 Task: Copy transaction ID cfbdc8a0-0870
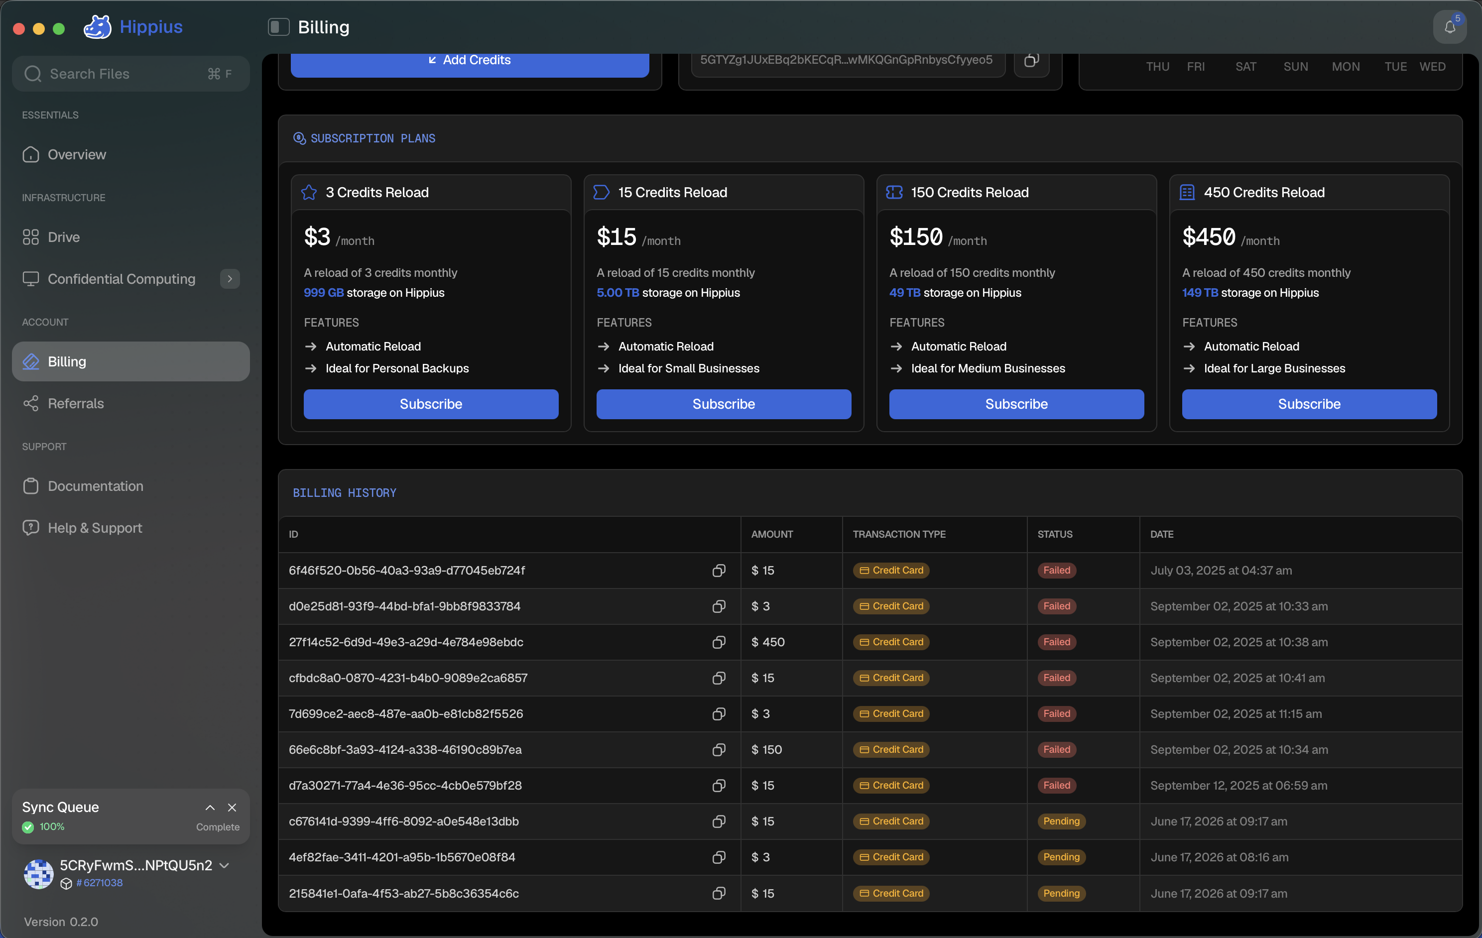pyautogui.click(x=718, y=678)
